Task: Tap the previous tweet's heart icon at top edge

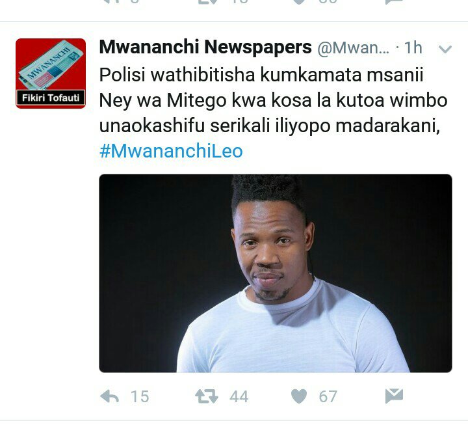Action: coord(300,2)
